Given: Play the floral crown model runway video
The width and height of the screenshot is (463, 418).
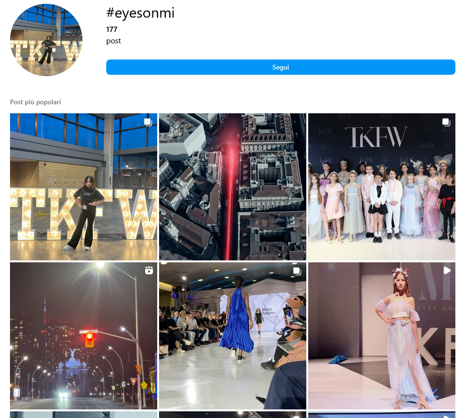Looking at the screenshot, I should 382,336.
